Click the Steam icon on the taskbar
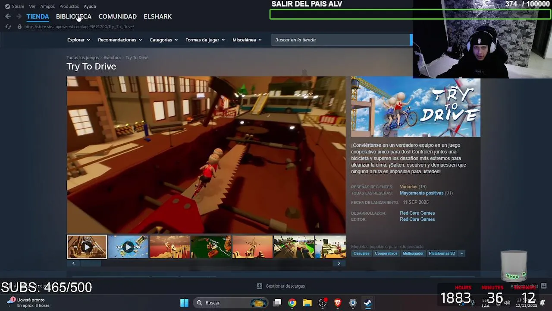Viewport: 552px width, 311px height. 368,303
